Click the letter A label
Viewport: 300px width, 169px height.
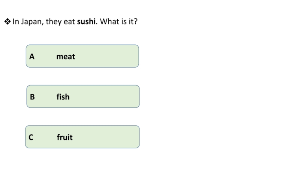[32, 57]
